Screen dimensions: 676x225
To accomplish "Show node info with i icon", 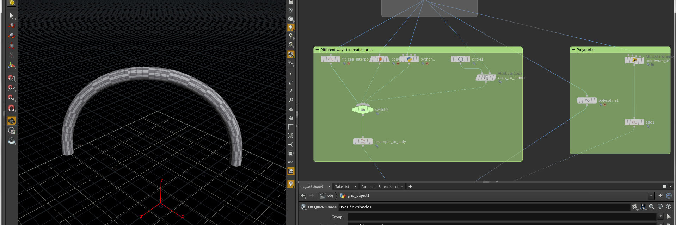I will point(660,207).
